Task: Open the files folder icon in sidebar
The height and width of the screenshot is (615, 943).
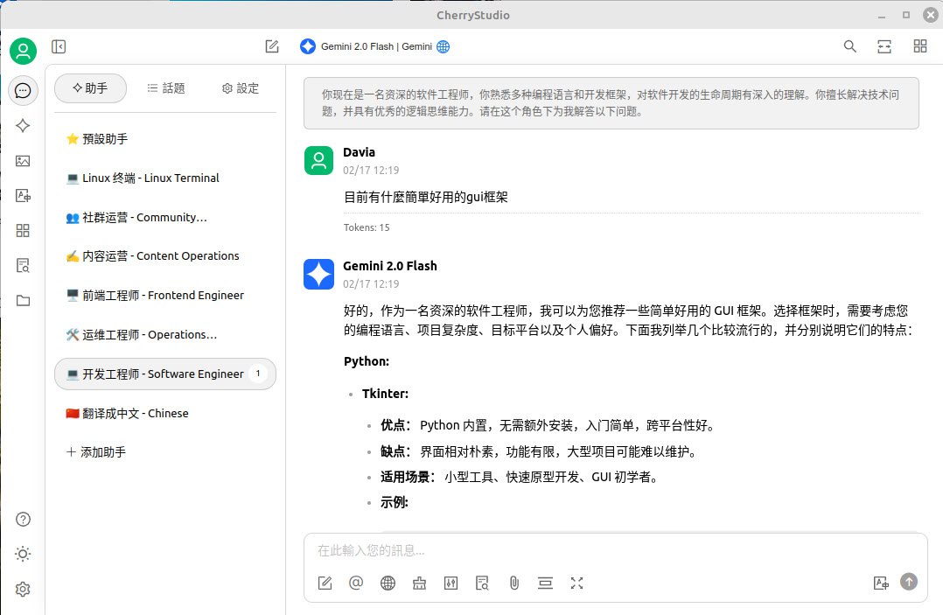Action: coord(23,300)
